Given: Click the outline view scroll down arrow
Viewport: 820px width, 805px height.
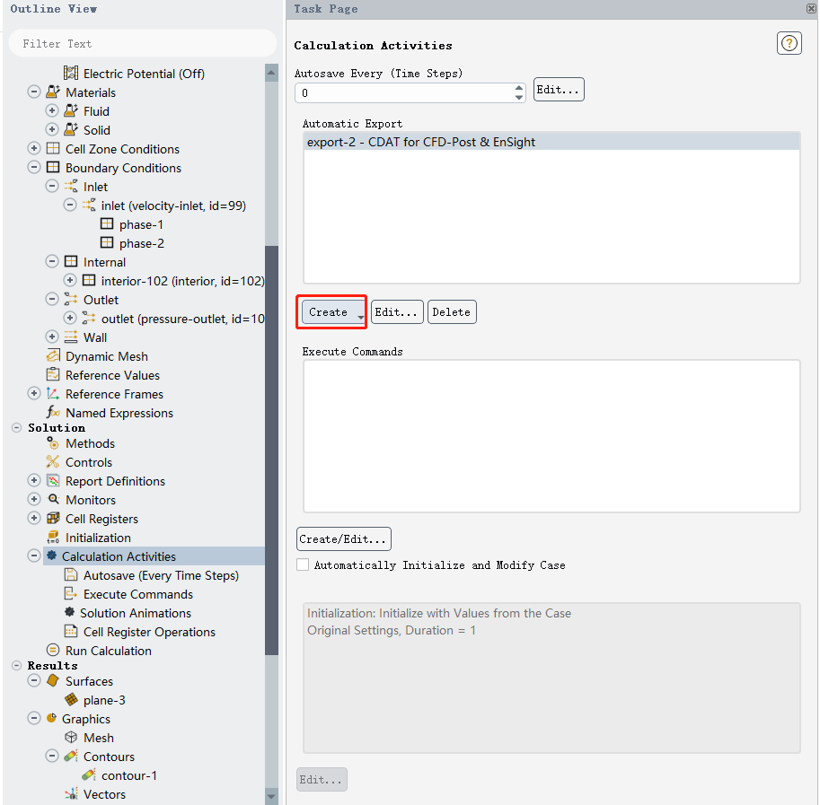Looking at the screenshot, I should coord(271,796).
